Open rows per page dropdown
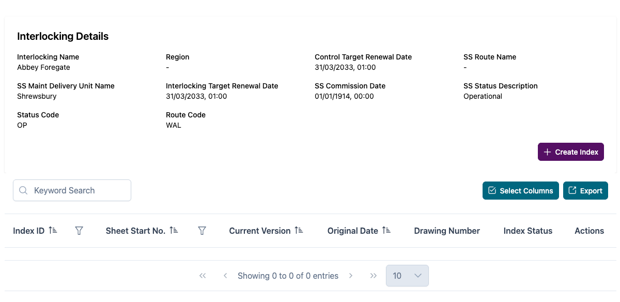The width and height of the screenshot is (620, 302). (407, 276)
